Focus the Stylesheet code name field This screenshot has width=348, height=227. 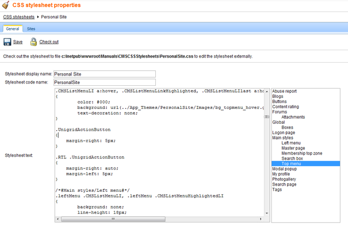point(105,82)
